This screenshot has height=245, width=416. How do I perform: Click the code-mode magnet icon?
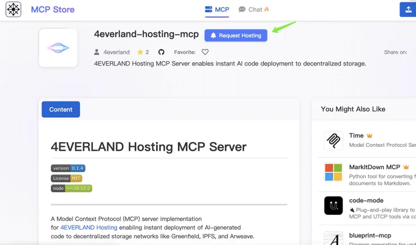click(x=333, y=205)
